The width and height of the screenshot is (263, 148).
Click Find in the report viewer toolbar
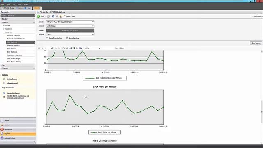click(x=116, y=49)
